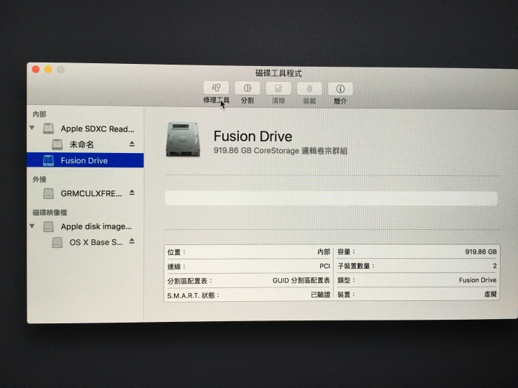Choose the Mount (裝載) toolbar icon

(x=309, y=89)
